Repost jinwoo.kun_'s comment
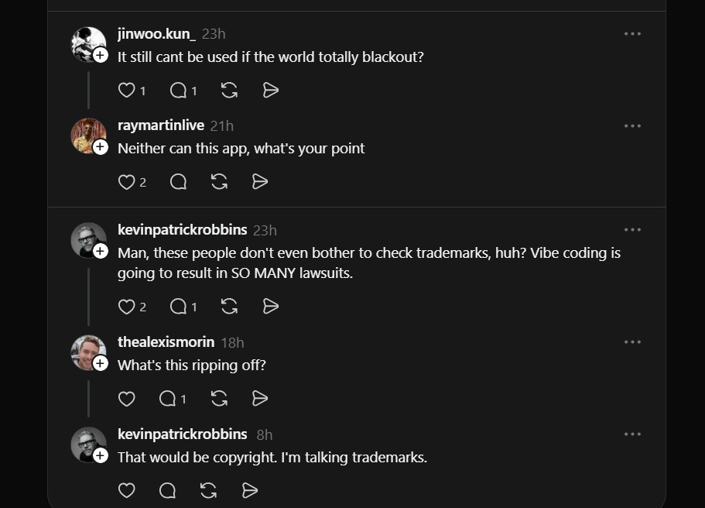Screen dimensions: 705x508 (x=229, y=91)
